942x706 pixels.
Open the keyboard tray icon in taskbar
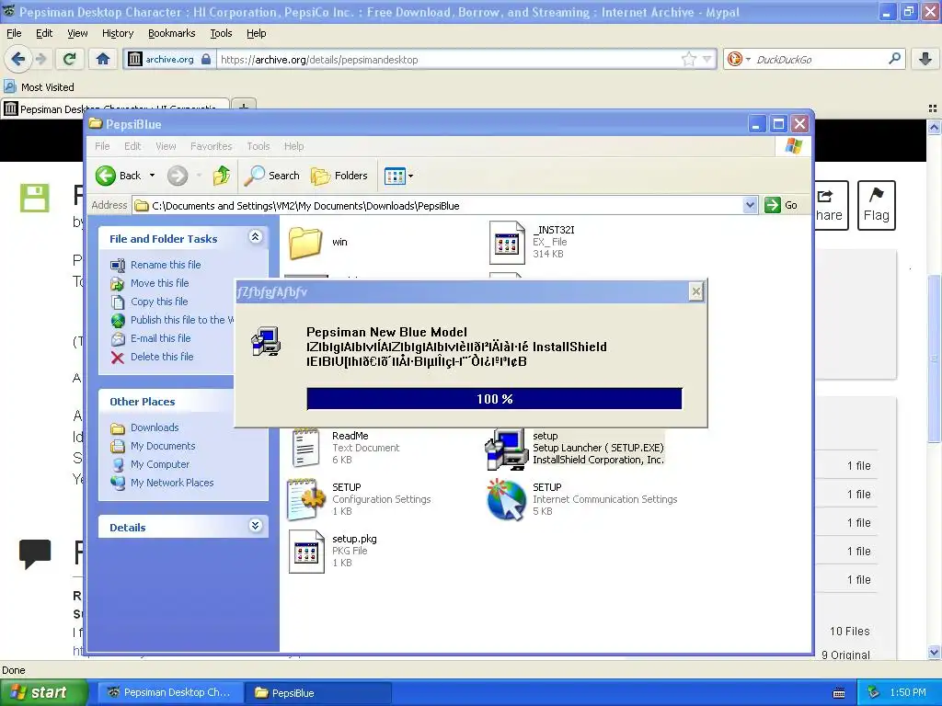(839, 693)
